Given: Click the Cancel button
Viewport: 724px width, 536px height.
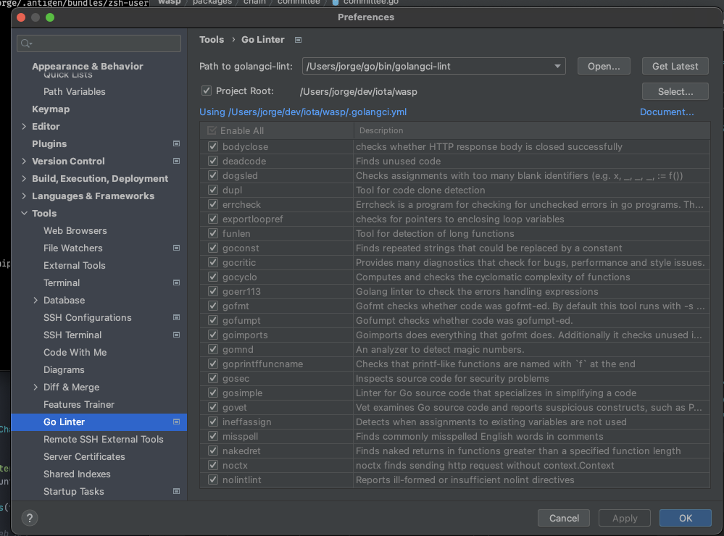Looking at the screenshot, I should pyautogui.click(x=564, y=518).
